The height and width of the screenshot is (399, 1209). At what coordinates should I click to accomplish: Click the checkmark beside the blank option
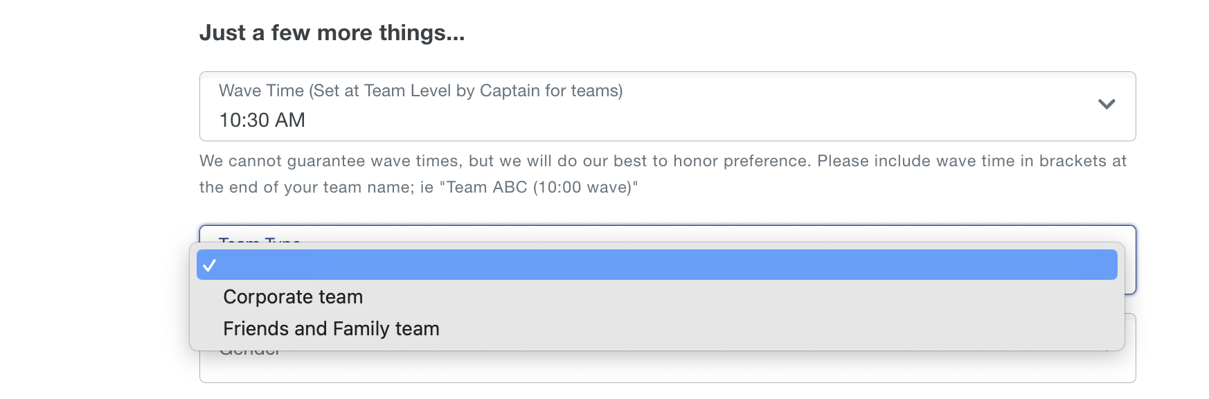coord(210,265)
